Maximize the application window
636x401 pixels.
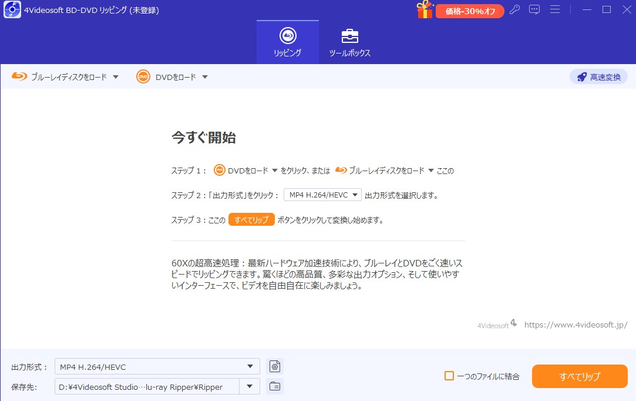(607, 9)
